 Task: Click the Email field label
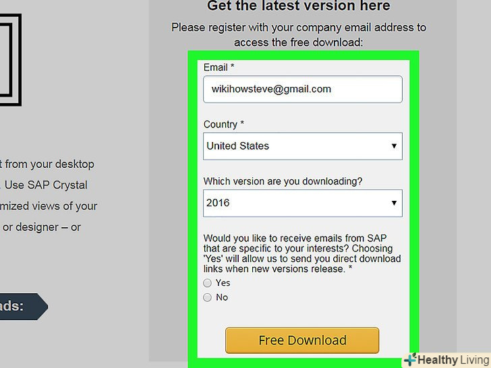click(219, 67)
